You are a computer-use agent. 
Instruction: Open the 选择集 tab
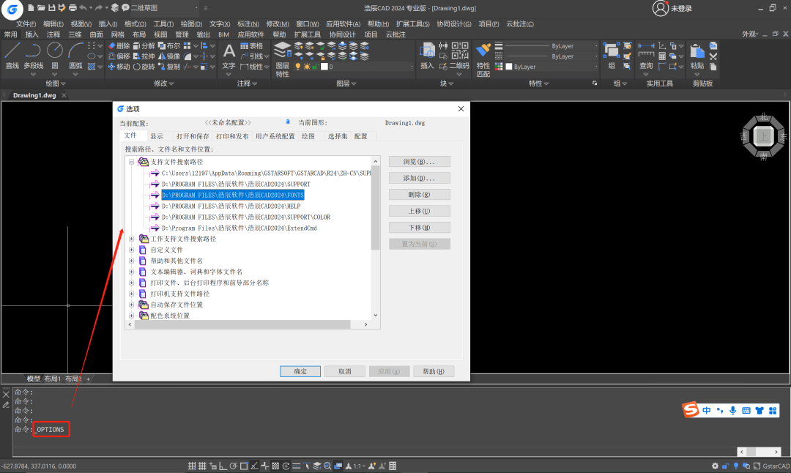[338, 136]
